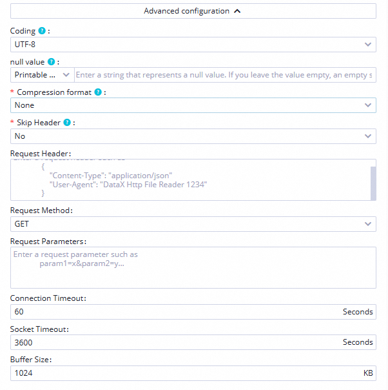Click the Socket Timeout field showing 3600

(174, 342)
